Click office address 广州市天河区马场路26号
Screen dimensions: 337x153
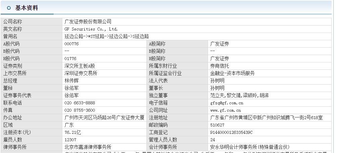(x=90, y=117)
